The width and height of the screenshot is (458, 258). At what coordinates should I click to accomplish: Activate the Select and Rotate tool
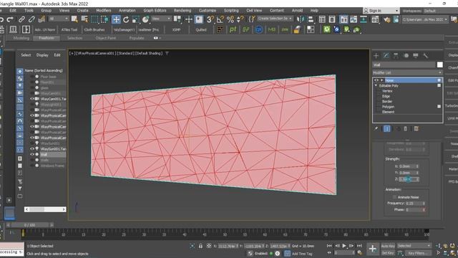click(126, 19)
